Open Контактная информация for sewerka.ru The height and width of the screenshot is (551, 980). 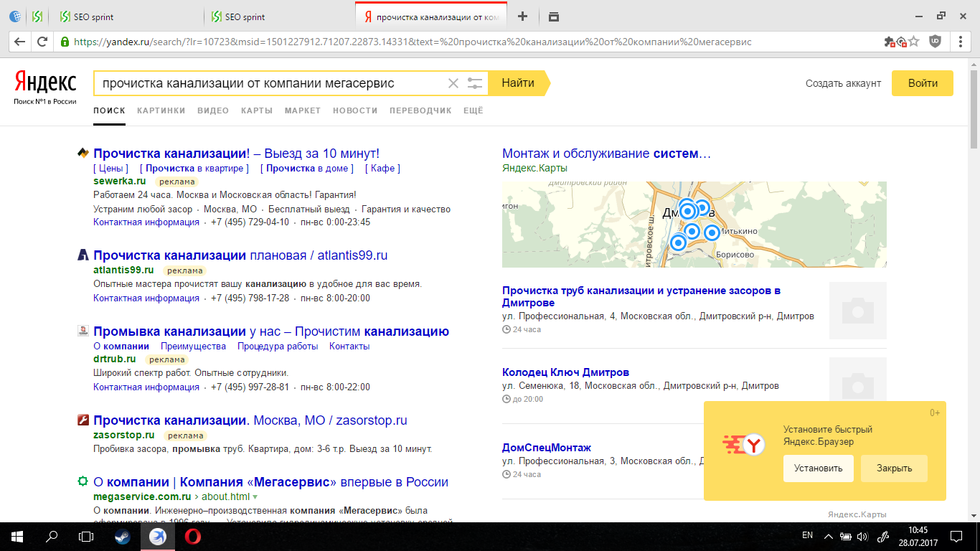[146, 222]
